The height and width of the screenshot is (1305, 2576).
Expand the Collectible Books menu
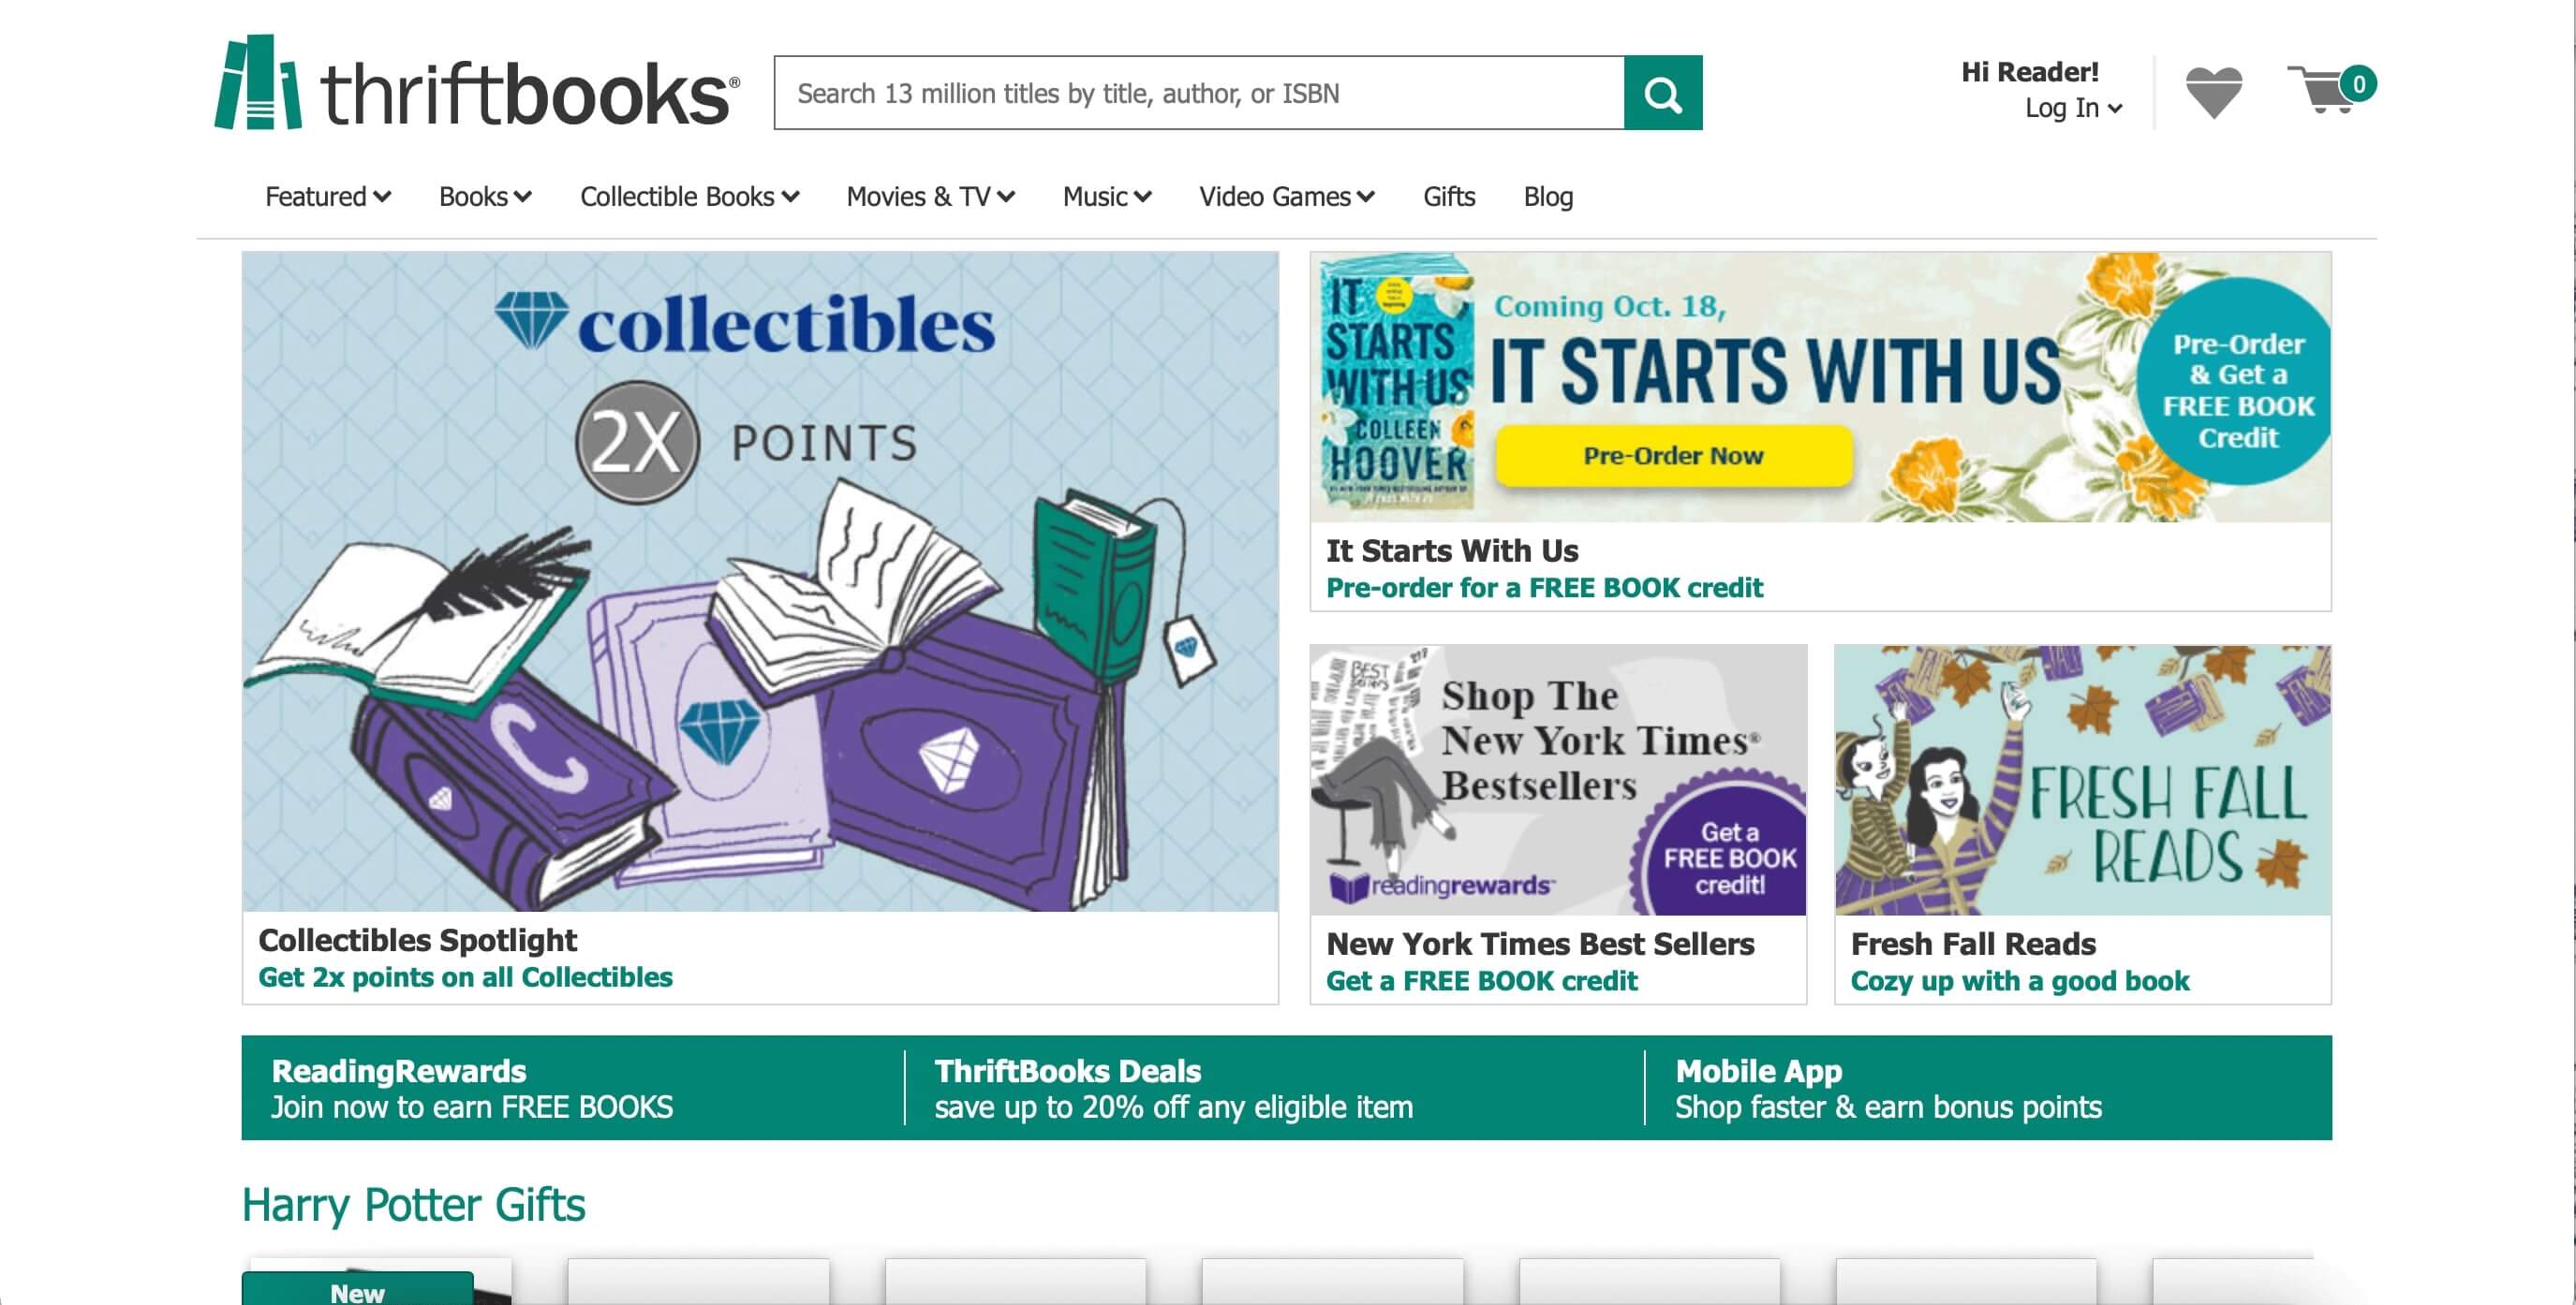click(x=689, y=197)
